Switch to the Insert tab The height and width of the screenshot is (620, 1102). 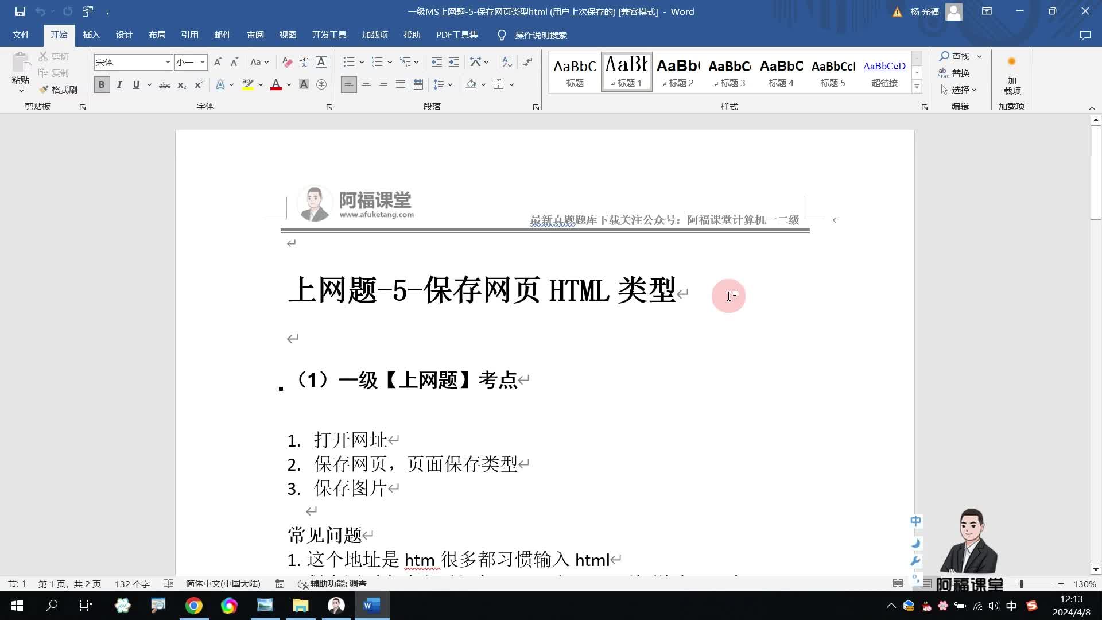click(91, 35)
